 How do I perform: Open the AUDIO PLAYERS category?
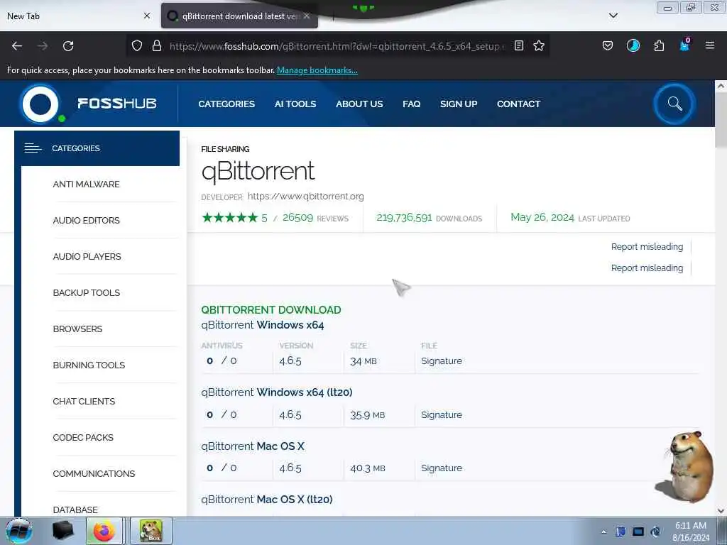87,257
